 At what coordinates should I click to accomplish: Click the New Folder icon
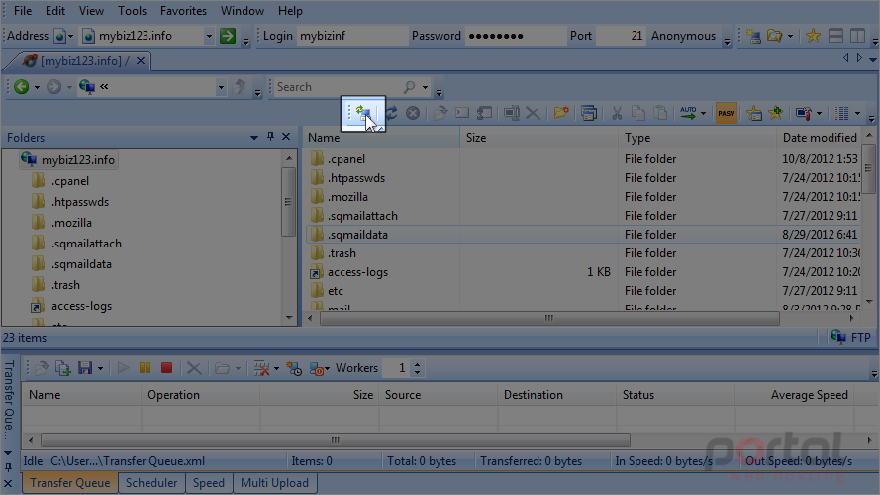coord(561,114)
